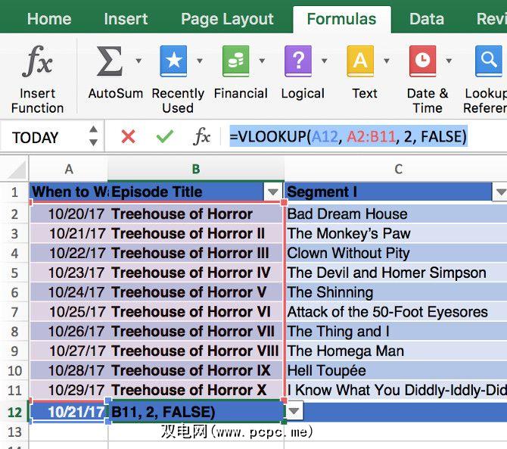Open the Logical functions icon
The image size is (507, 449).
pyautogui.click(x=298, y=61)
